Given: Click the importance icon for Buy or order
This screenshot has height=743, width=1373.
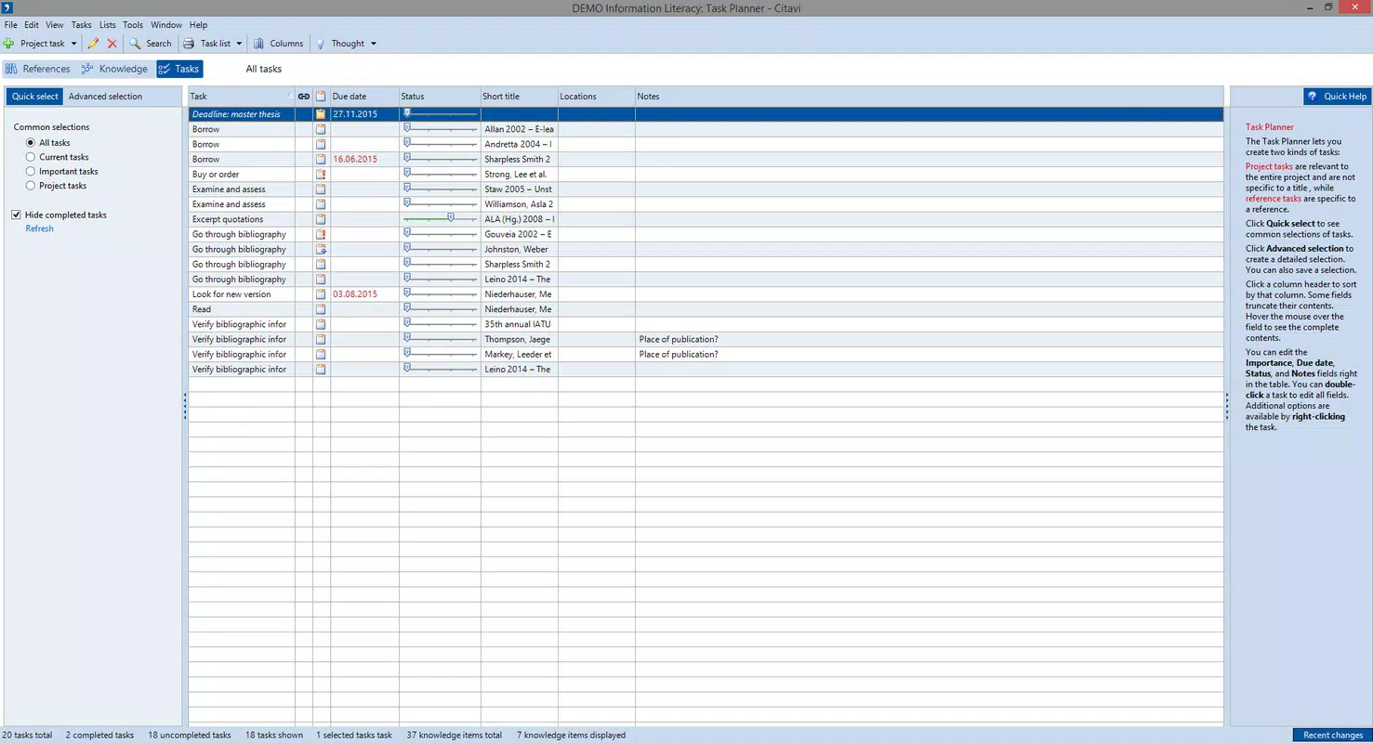Looking at the screenshot, I should coord(321,175).
